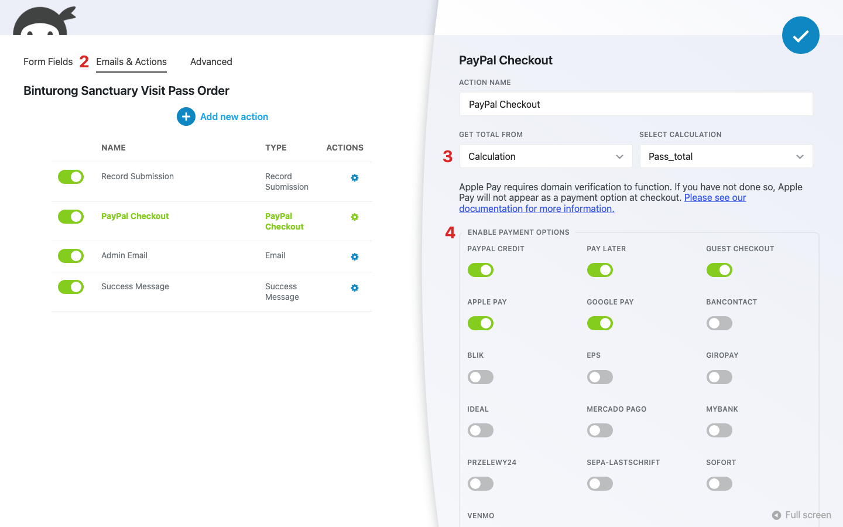Select the Emails & Actions tab
843x527 pixels.
coord(131,61)
